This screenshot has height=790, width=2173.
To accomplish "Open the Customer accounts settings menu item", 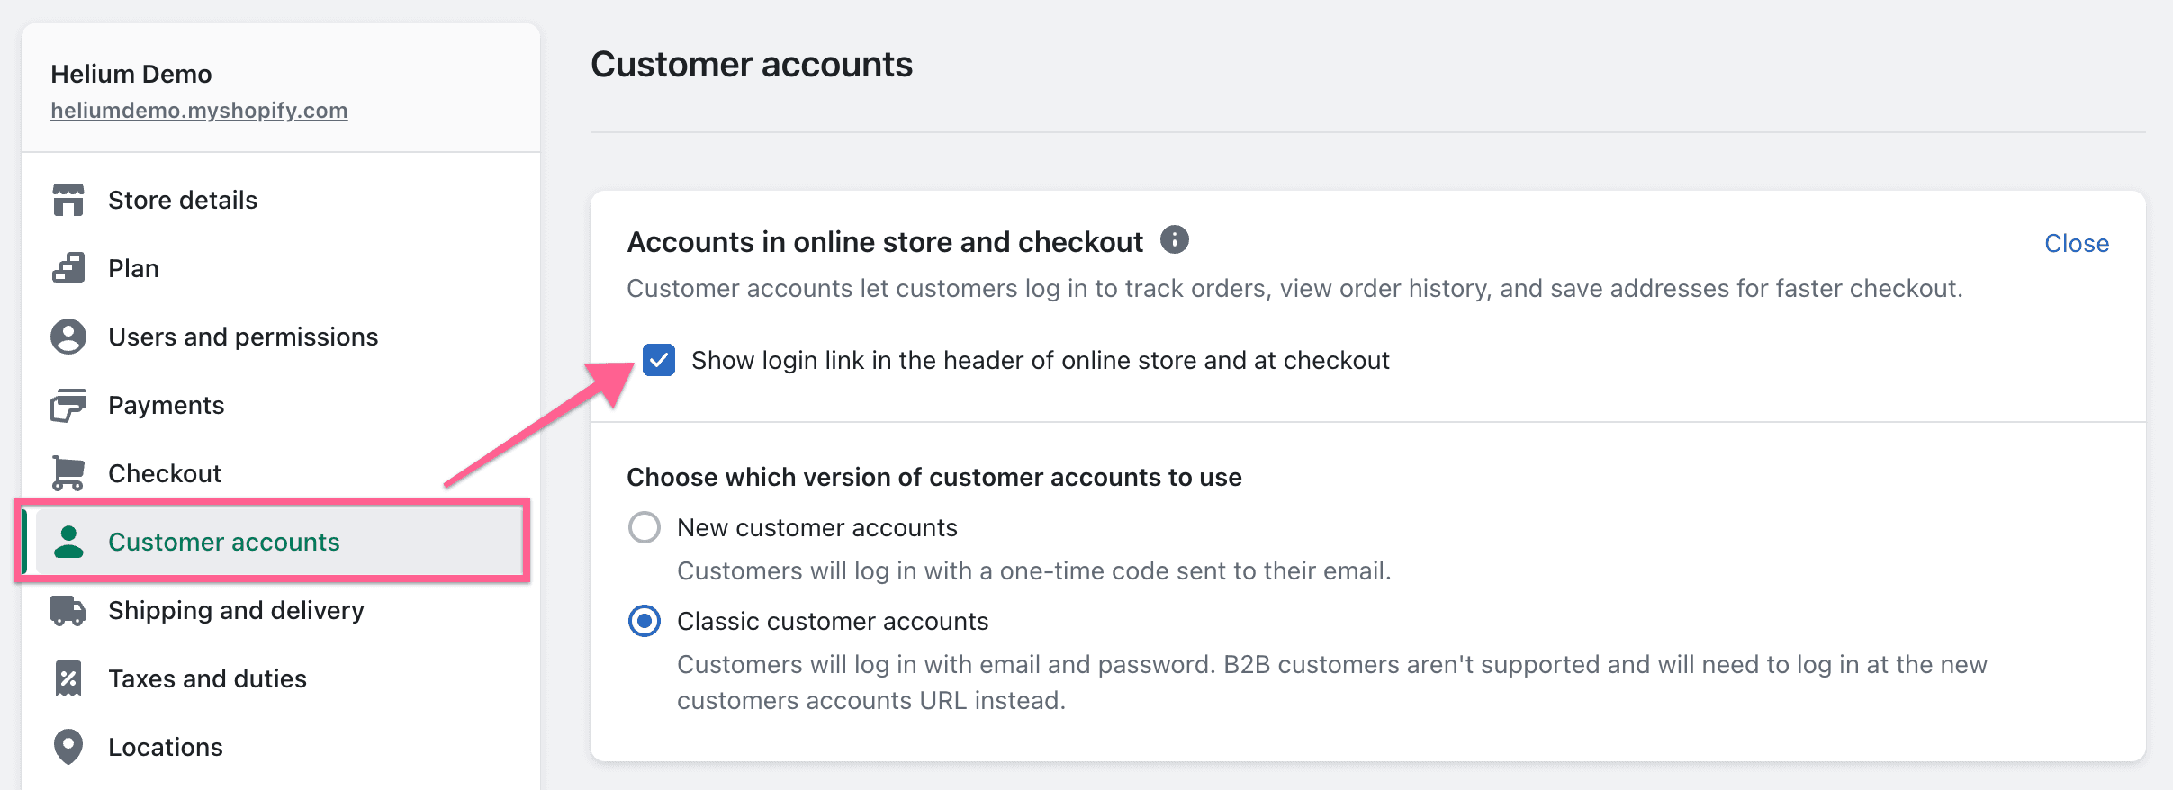I will tap(223, 542).
